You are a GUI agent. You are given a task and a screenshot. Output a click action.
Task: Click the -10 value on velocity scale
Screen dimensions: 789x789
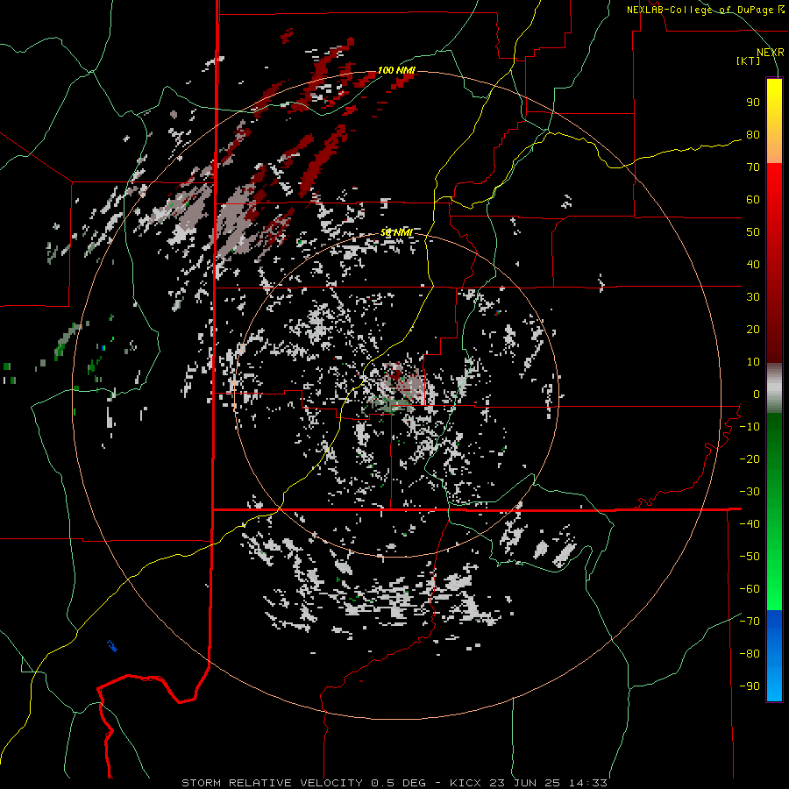(x=750, y=427)
